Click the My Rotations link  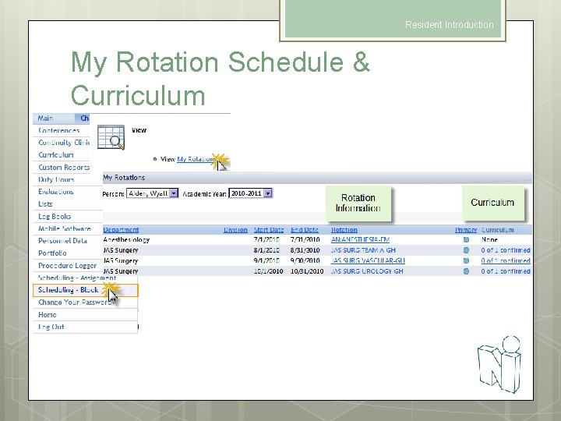(196, 159)
